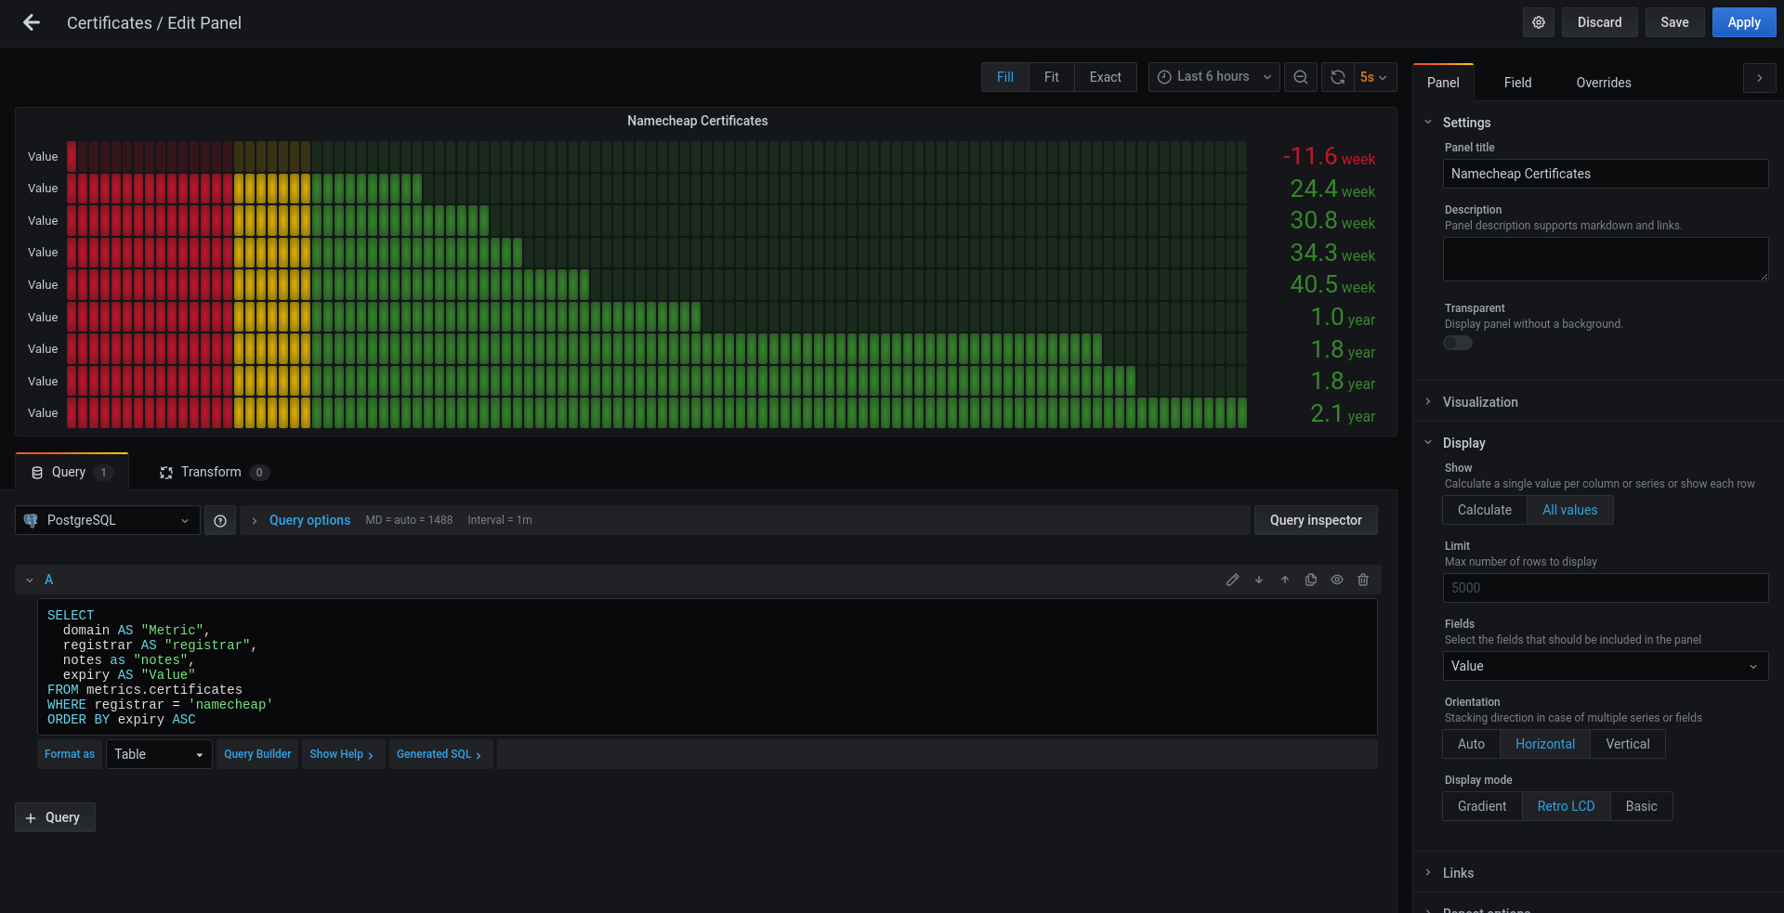The image size is (1784, 913).
Task: Duplicate query A
Action: coord(1311,580)
